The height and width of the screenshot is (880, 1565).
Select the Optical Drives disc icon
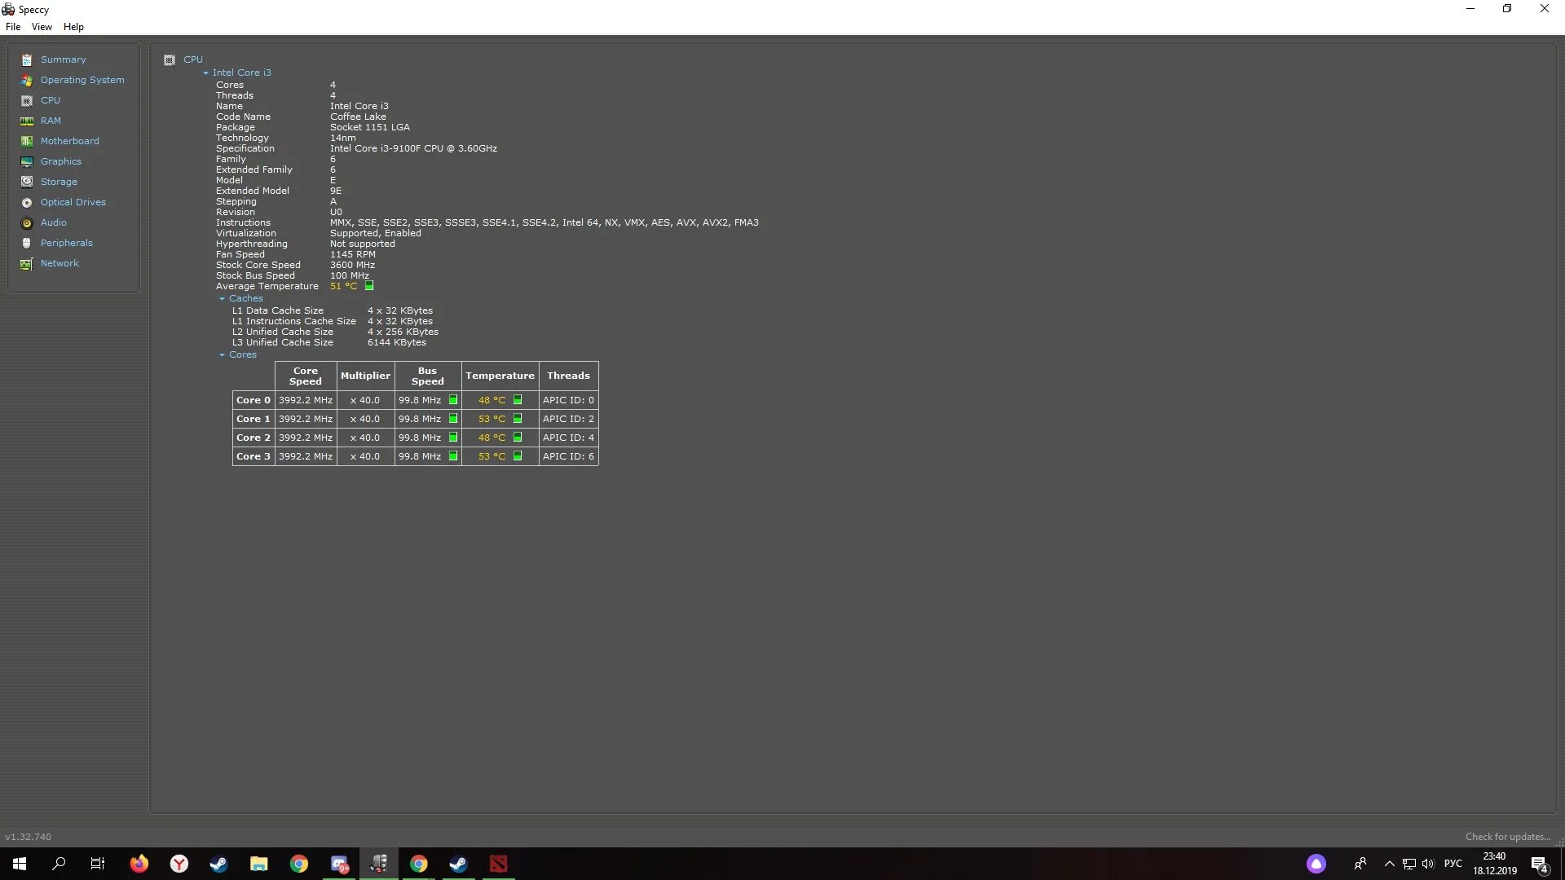pyautogui.click(x=27, y=203)
